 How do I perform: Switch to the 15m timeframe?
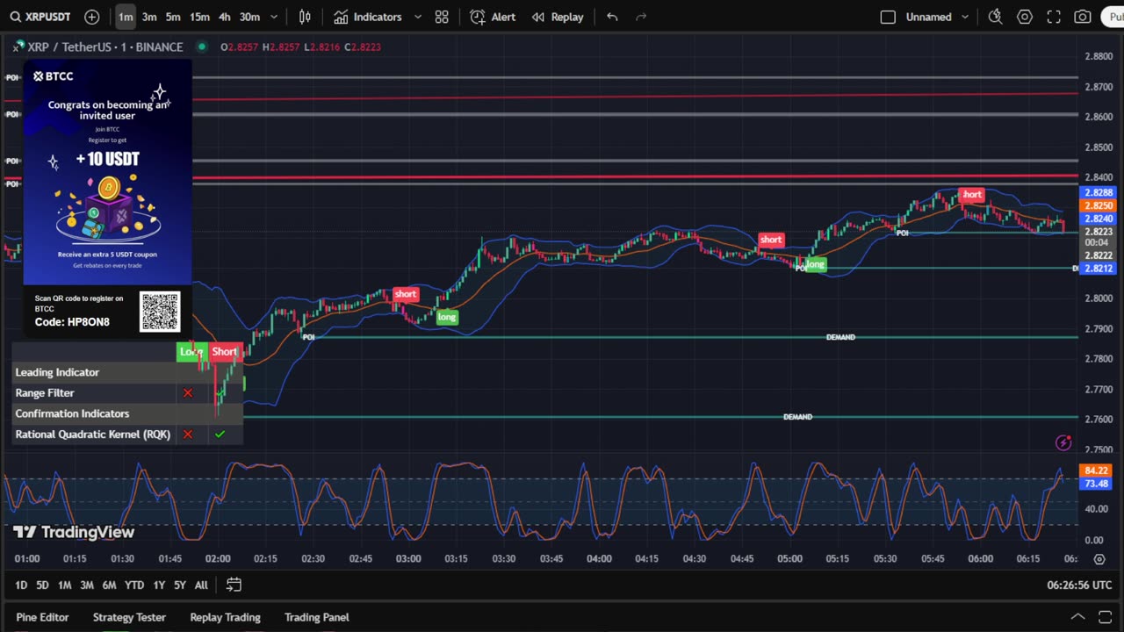tap(199, 17)
